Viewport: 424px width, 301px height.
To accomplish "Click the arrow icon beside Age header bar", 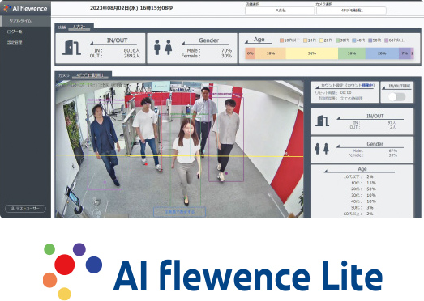I will [246, 42].
